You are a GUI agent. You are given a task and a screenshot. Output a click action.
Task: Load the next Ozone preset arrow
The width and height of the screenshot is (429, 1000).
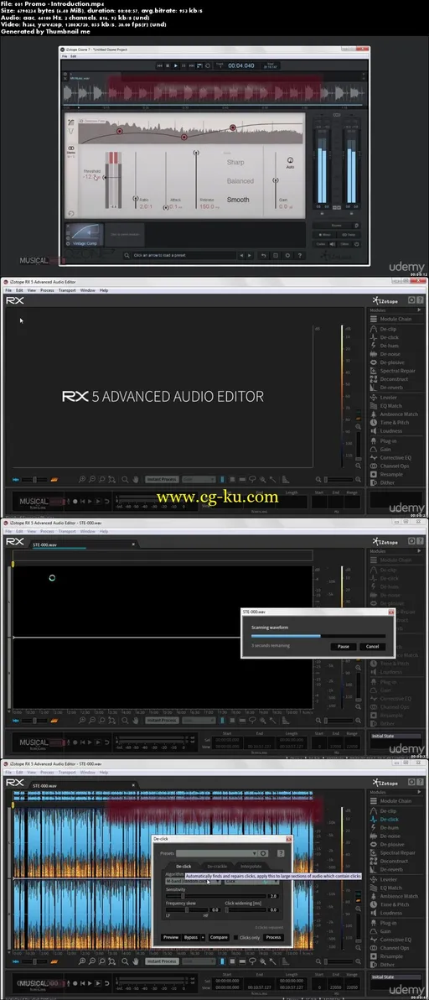249,255
